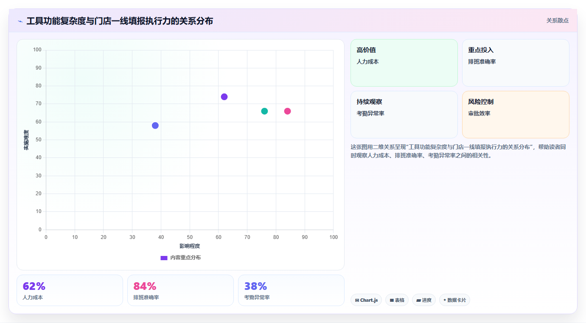Click the chart title about 工具功能复杂度
The height and width of the screenshot is (323, 586).
(x=120, y=21)
